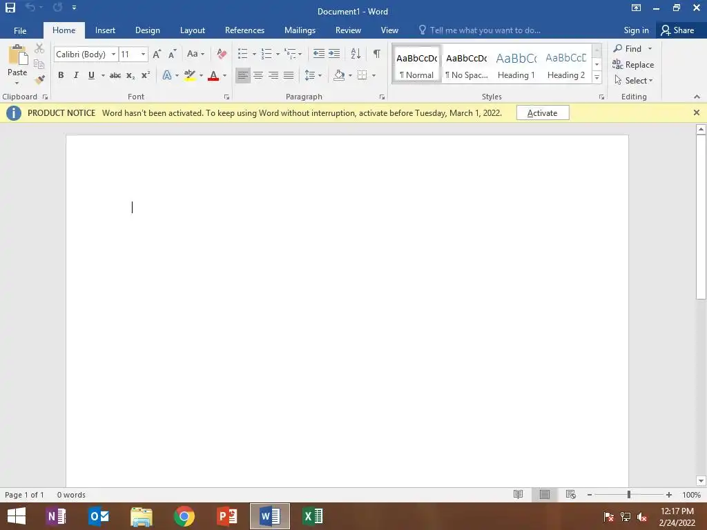Click the vertical scrollbar thumb
707x530 pixels.
(x=701, y=217)
